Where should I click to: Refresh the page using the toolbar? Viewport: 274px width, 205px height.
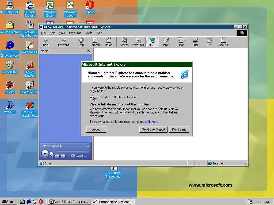[95, 42]
